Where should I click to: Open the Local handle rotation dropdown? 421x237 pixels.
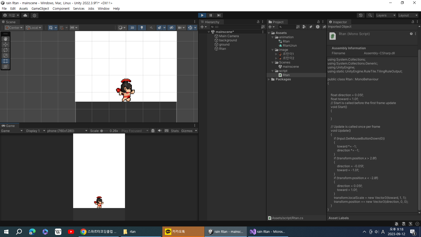pos(33,28)
